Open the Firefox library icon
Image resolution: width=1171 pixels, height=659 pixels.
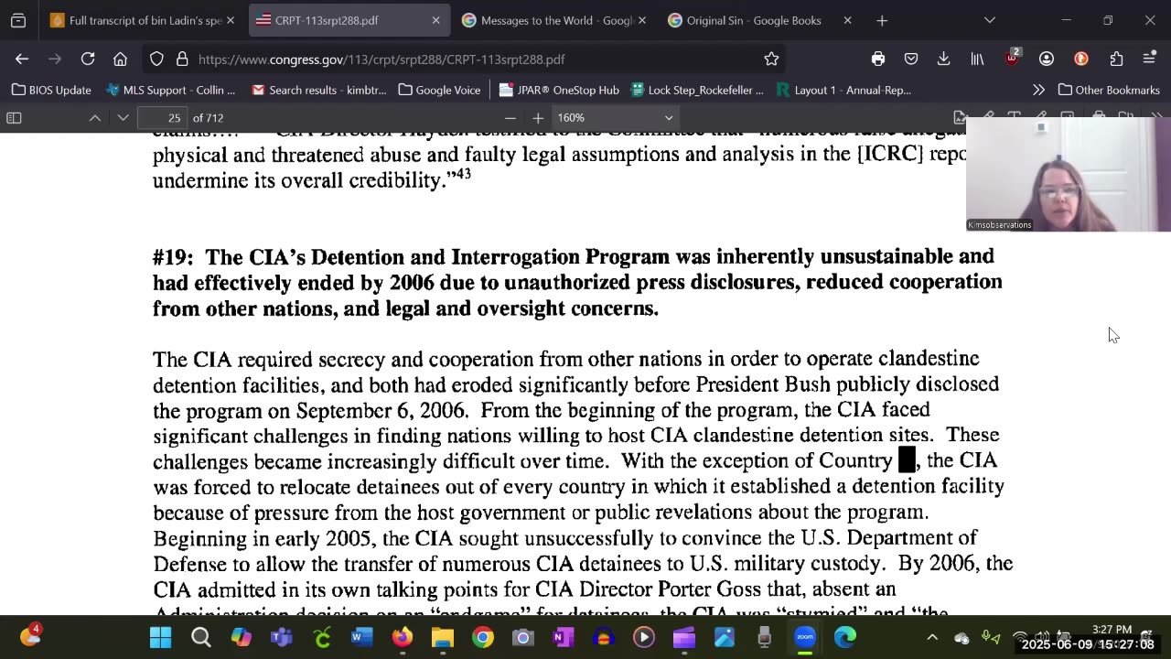(x=977, y=59)
